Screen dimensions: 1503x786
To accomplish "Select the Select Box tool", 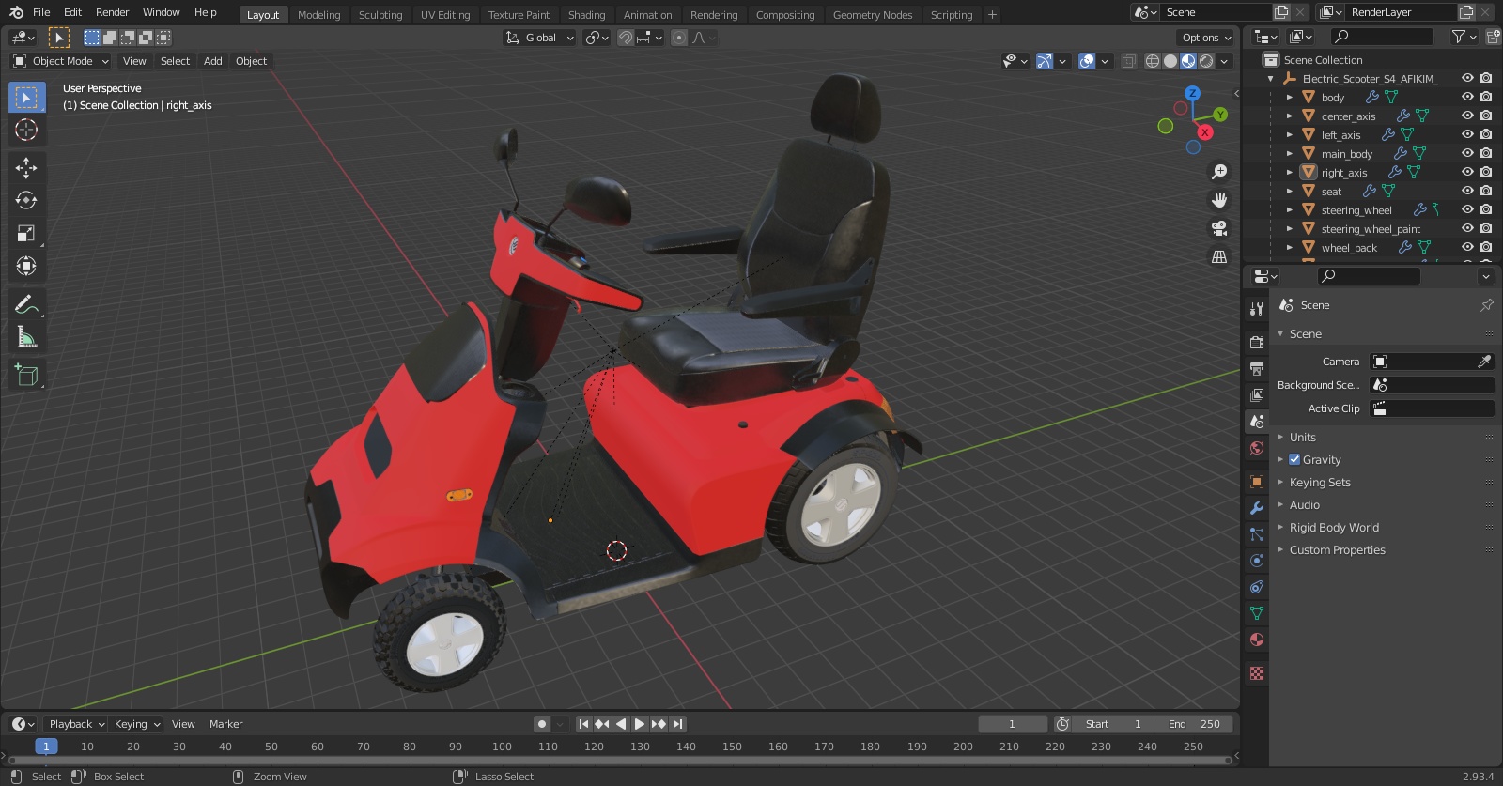I will (26, 97).
